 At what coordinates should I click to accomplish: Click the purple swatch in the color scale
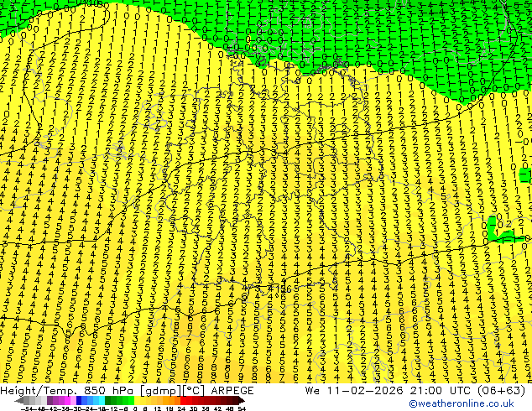click(x=50, y=400)
